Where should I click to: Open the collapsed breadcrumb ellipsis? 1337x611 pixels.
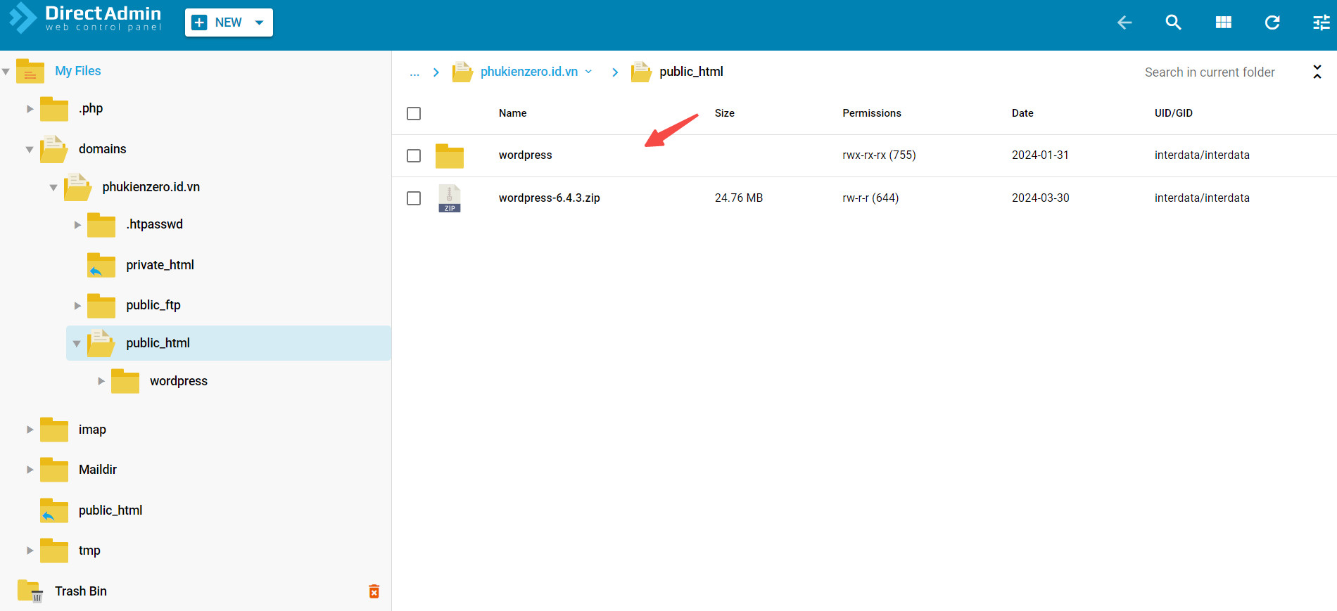[414, 72]
